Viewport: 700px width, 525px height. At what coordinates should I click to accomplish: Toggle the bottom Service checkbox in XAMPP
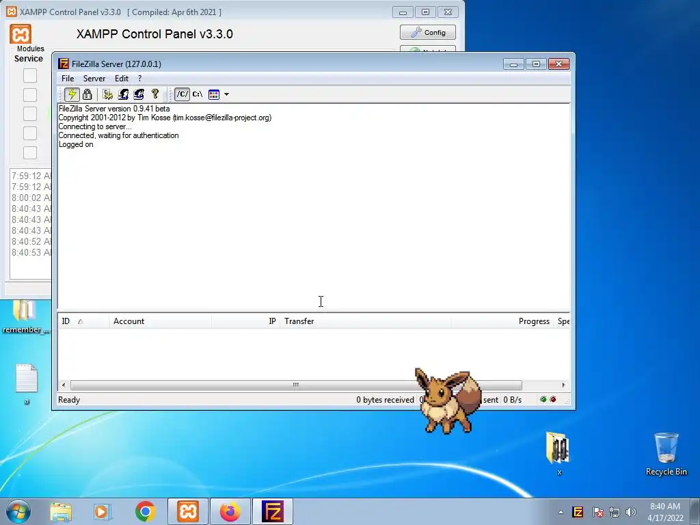30,152
